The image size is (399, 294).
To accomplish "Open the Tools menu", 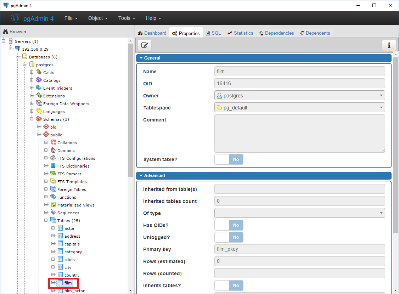I will (127, 18).
